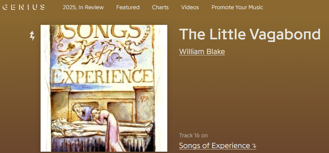Click the EXPERIENCE lettering on the cover art

click(x=103, y=76)
